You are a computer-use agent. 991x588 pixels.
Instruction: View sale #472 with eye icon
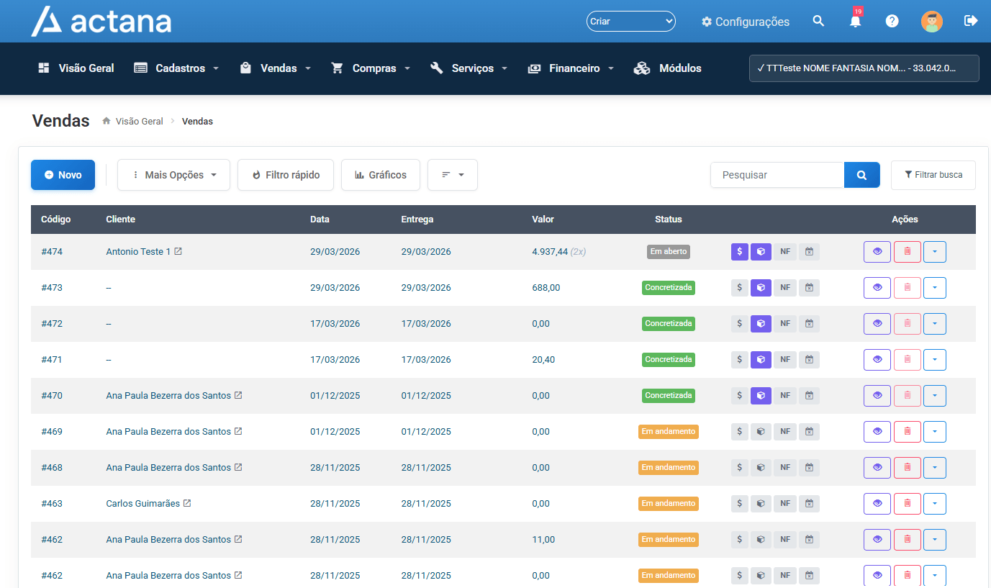click(x=877, y=324)
